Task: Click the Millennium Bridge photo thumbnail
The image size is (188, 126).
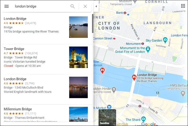Action: pos(78,114)
